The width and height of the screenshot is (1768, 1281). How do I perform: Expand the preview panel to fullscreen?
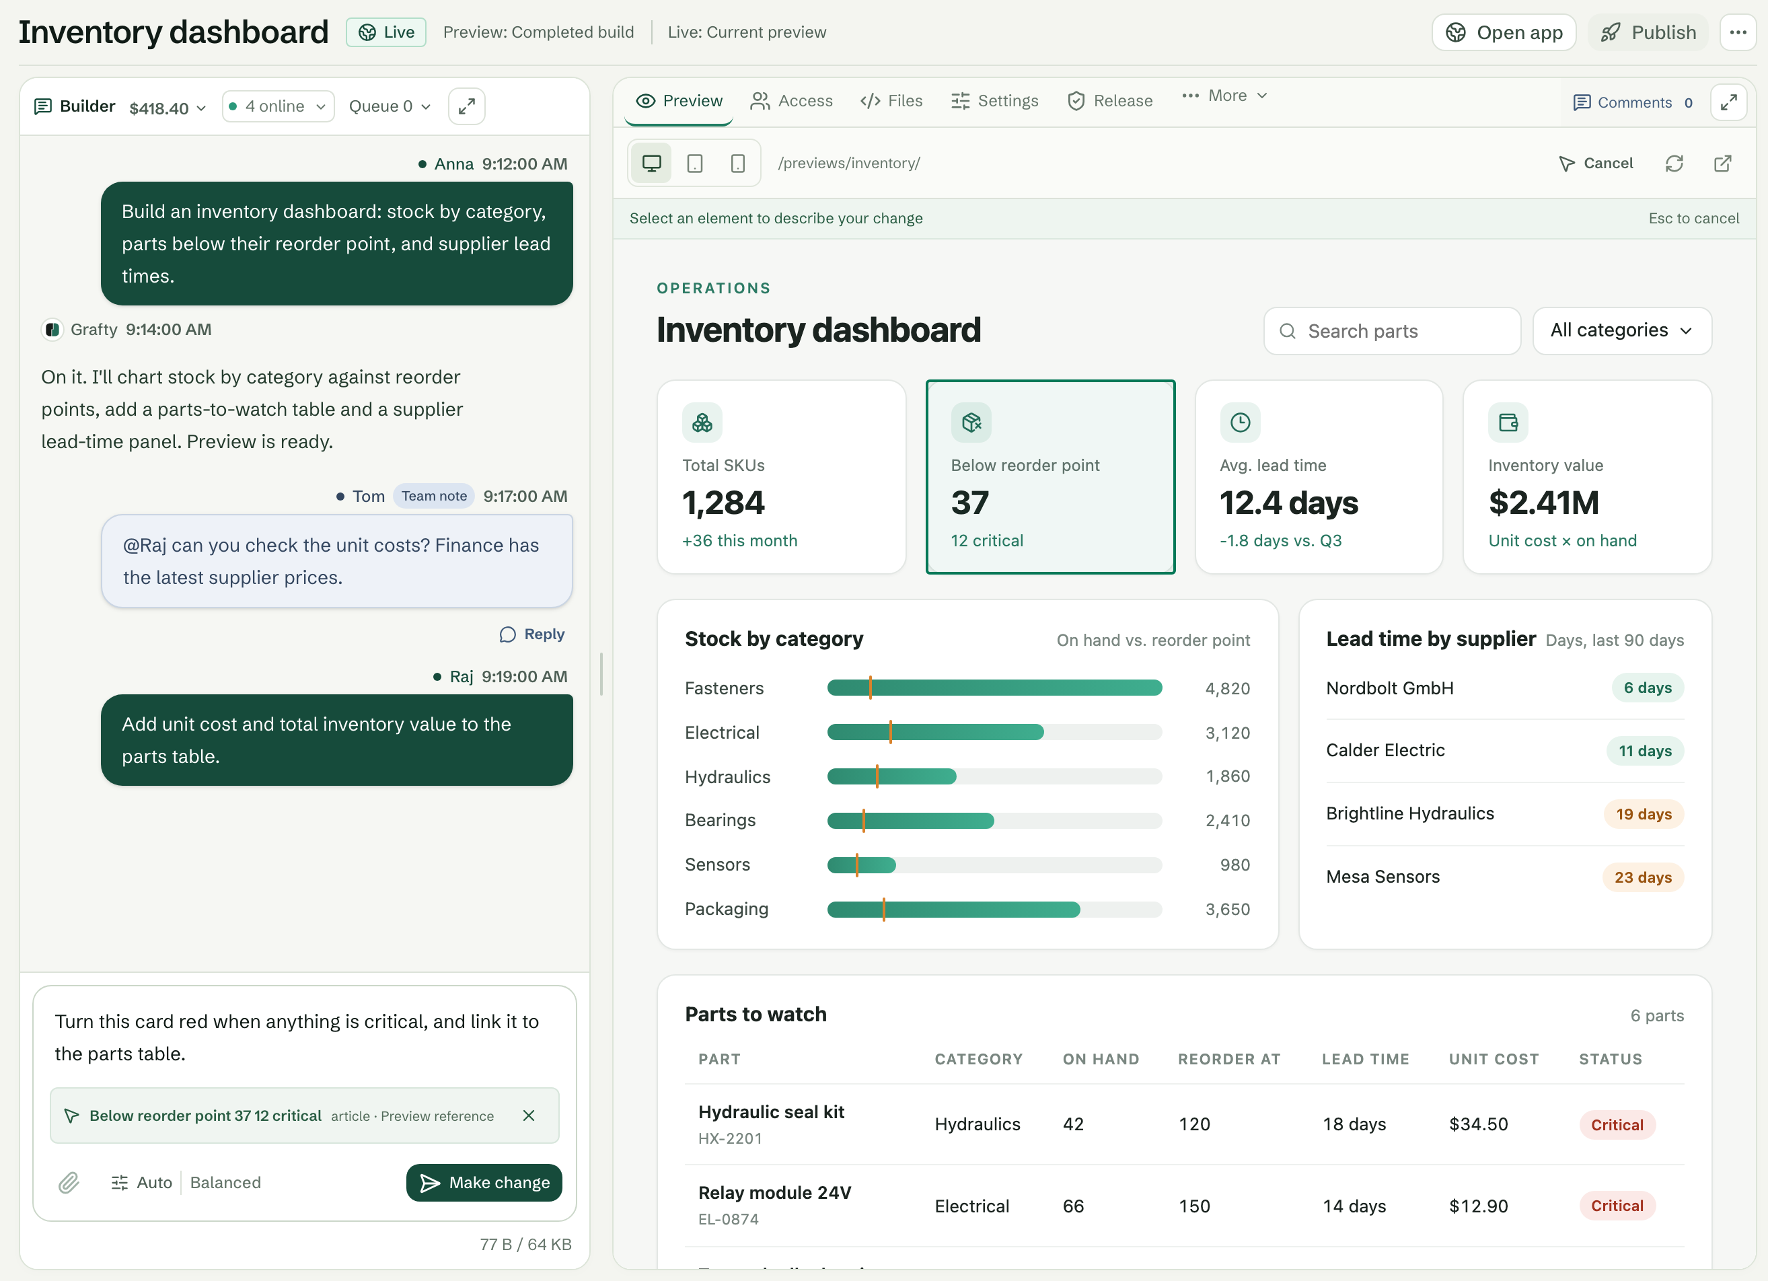[x=1728, y=102]
